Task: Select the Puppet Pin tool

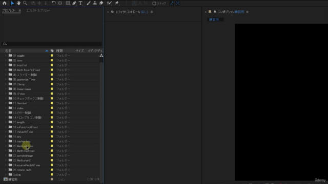Action: 117,3
